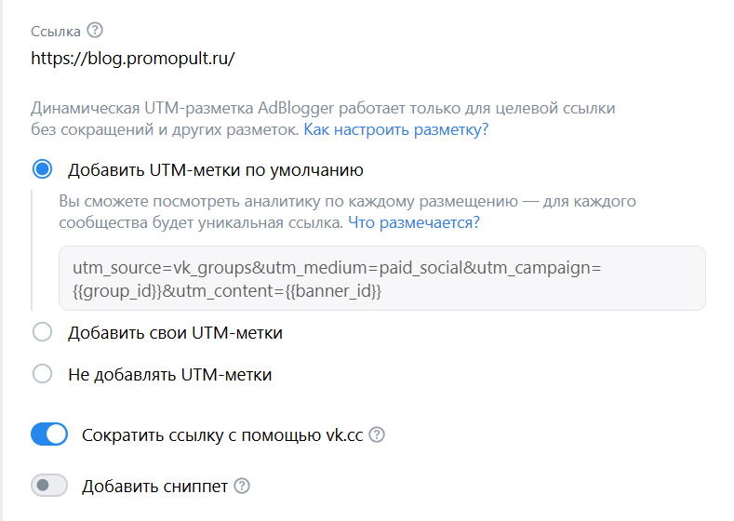This screenshot has width=734, height=521.
Task: Click the default UTM parameters template box
Action: (381, 278)
